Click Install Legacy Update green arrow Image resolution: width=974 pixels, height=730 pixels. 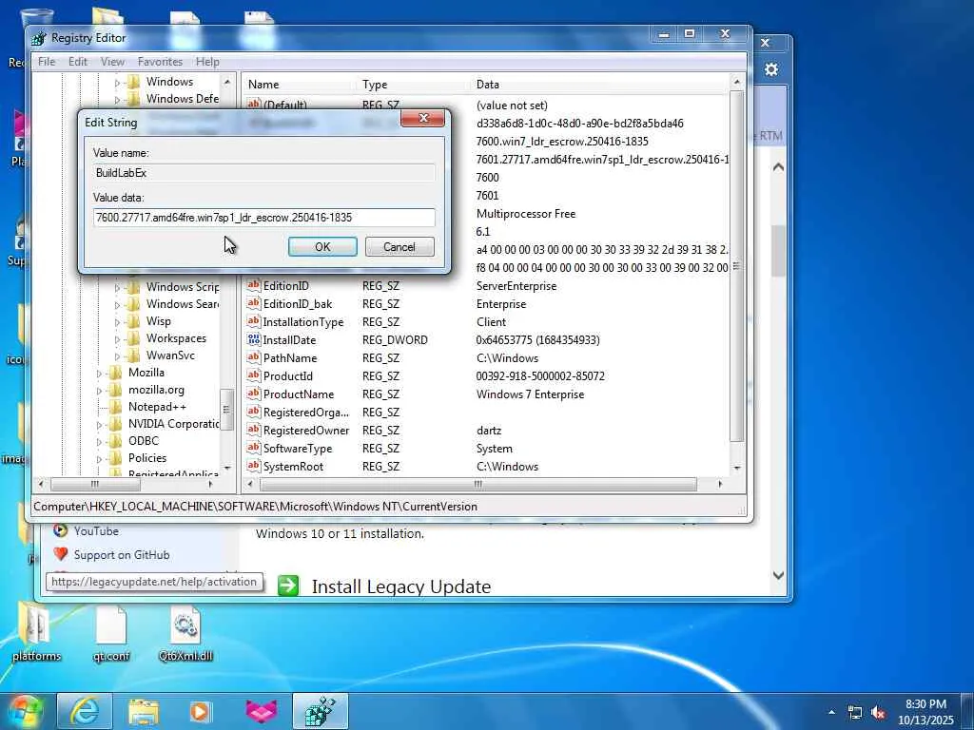[x=288, y=586]
